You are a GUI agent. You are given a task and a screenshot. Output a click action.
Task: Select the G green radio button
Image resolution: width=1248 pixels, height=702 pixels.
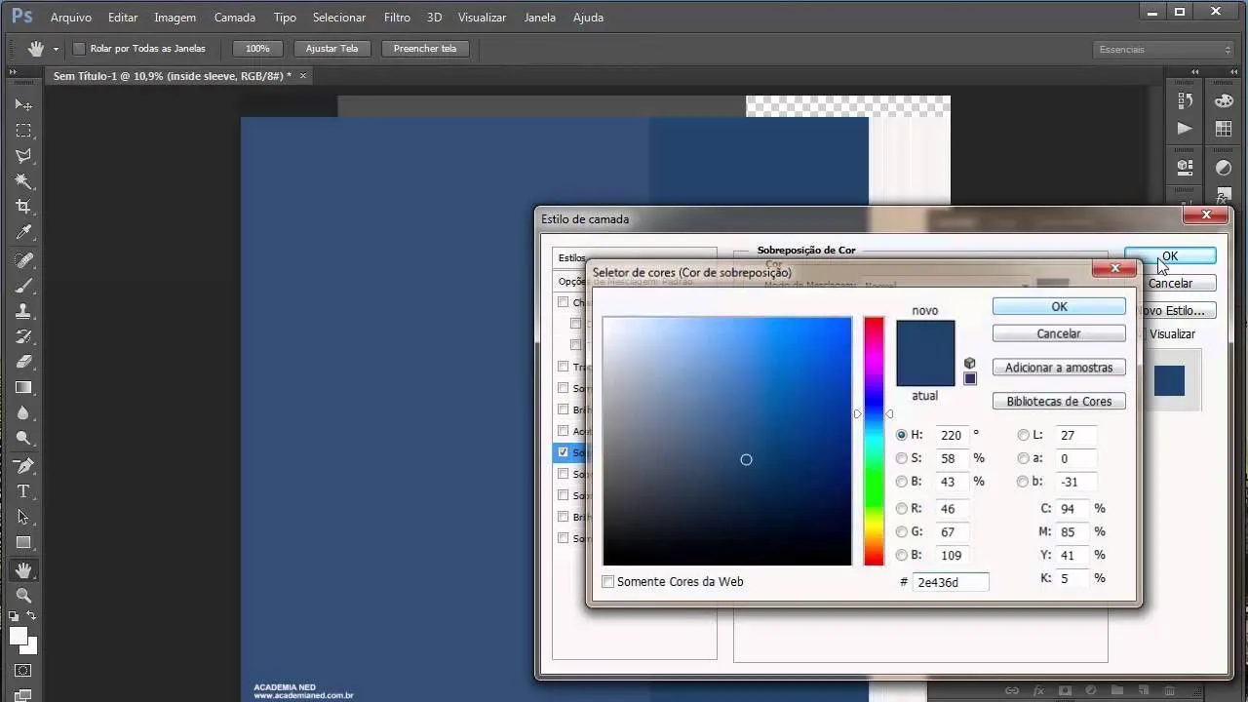[x=902, y=532]
